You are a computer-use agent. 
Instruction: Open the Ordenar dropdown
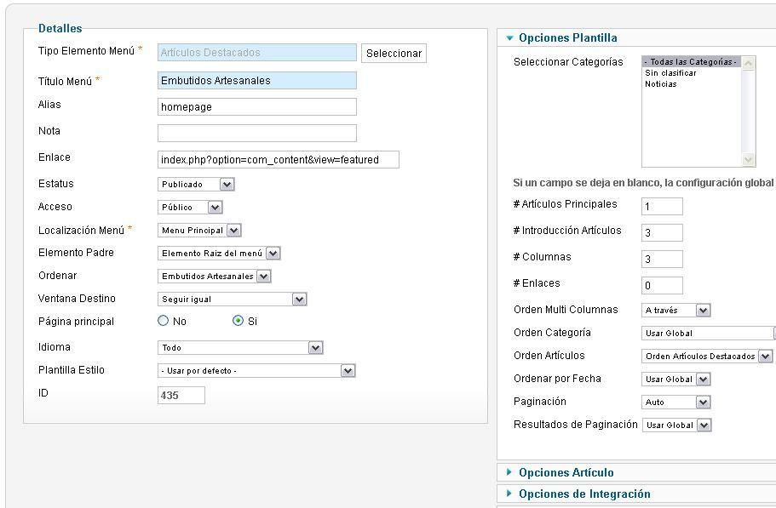(x=215, y=277)
